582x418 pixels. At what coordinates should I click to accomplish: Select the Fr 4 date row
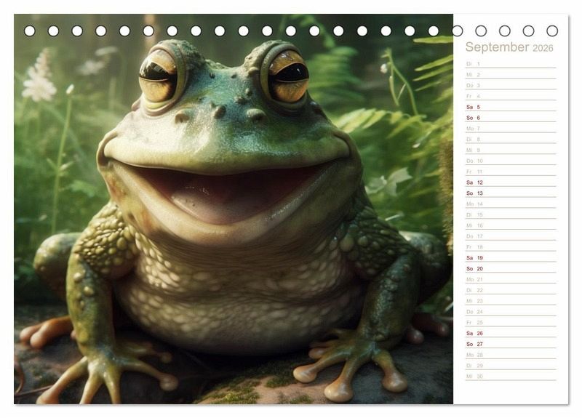tap(511, 96)
